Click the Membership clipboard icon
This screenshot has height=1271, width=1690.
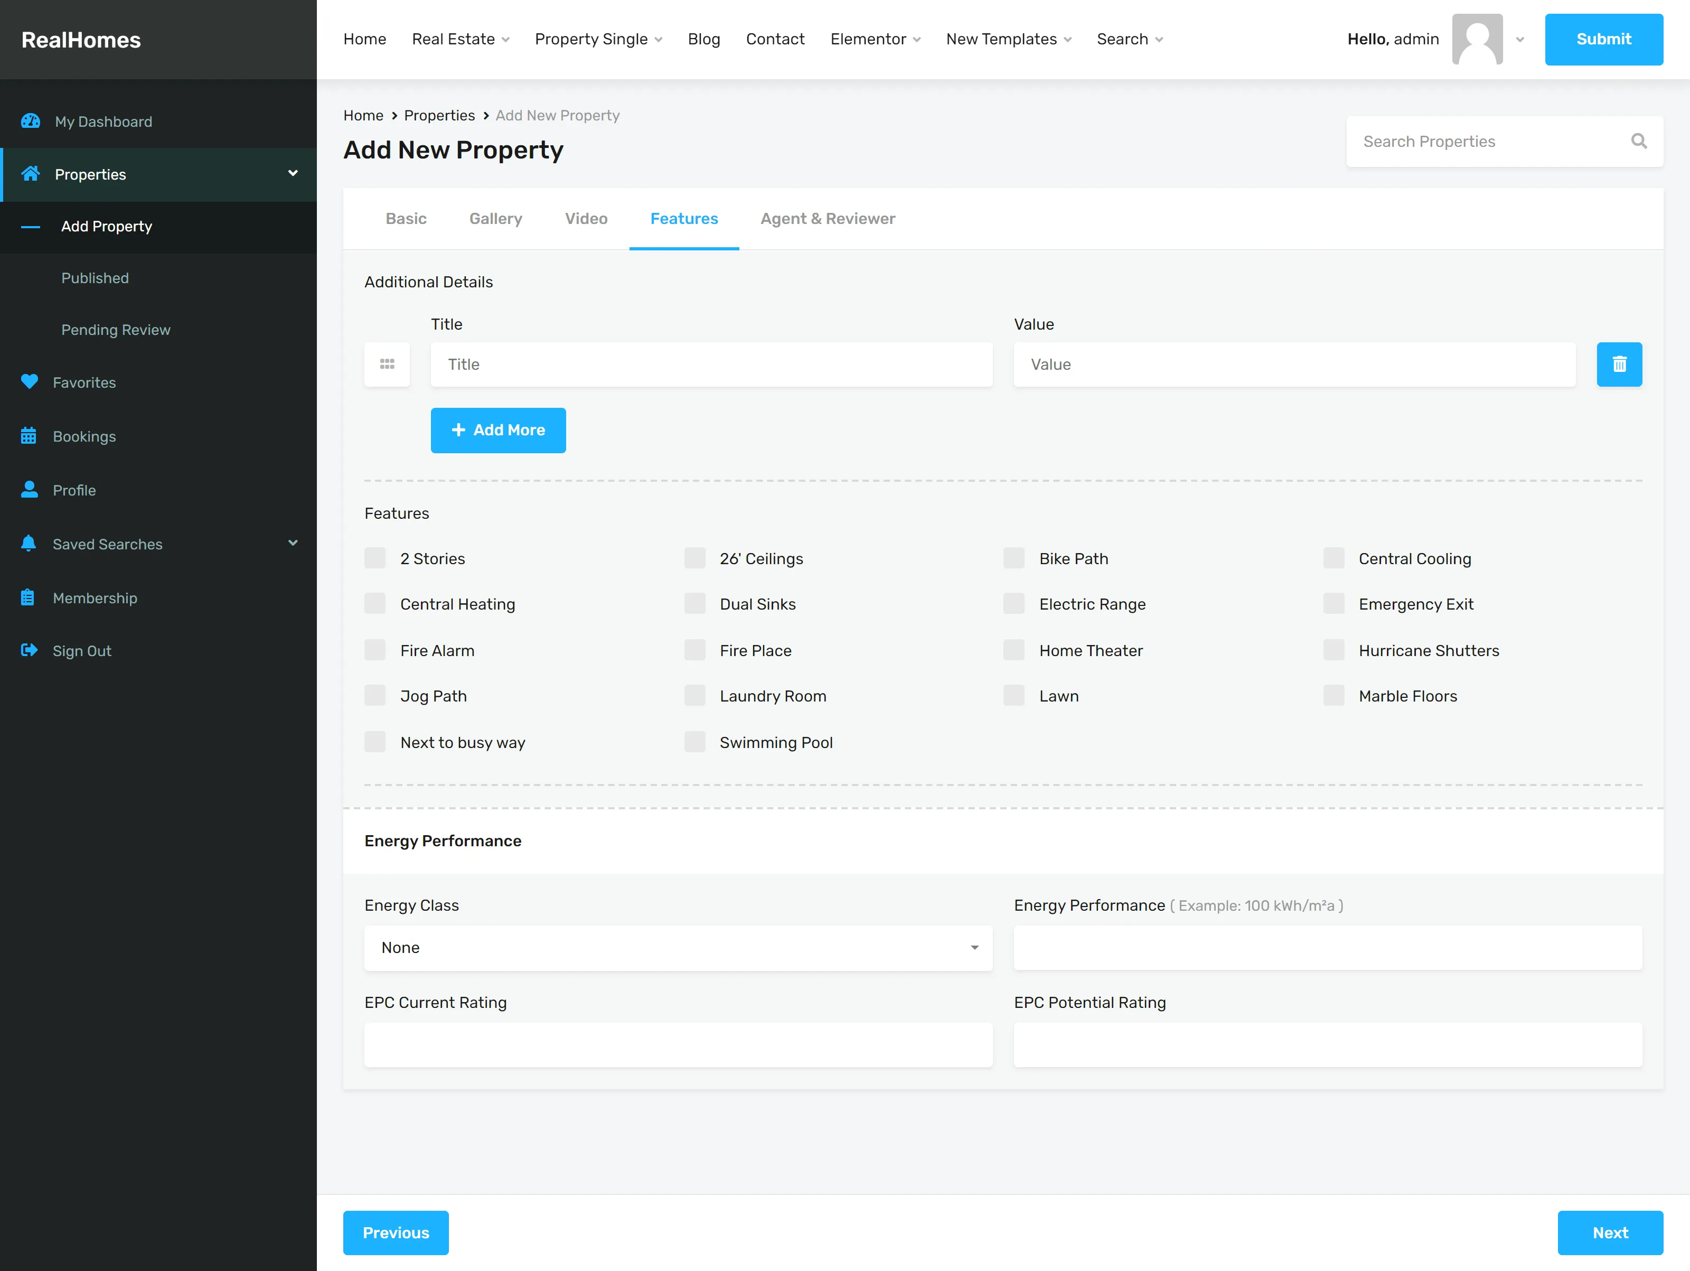27,597
